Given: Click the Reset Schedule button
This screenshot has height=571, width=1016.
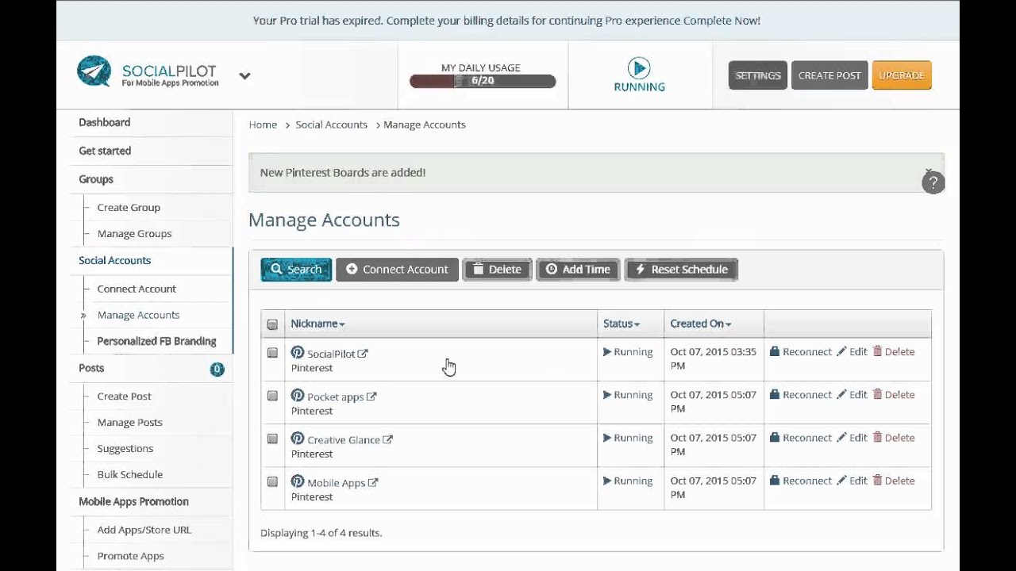Looking at the screenshot, I should 681,270.
